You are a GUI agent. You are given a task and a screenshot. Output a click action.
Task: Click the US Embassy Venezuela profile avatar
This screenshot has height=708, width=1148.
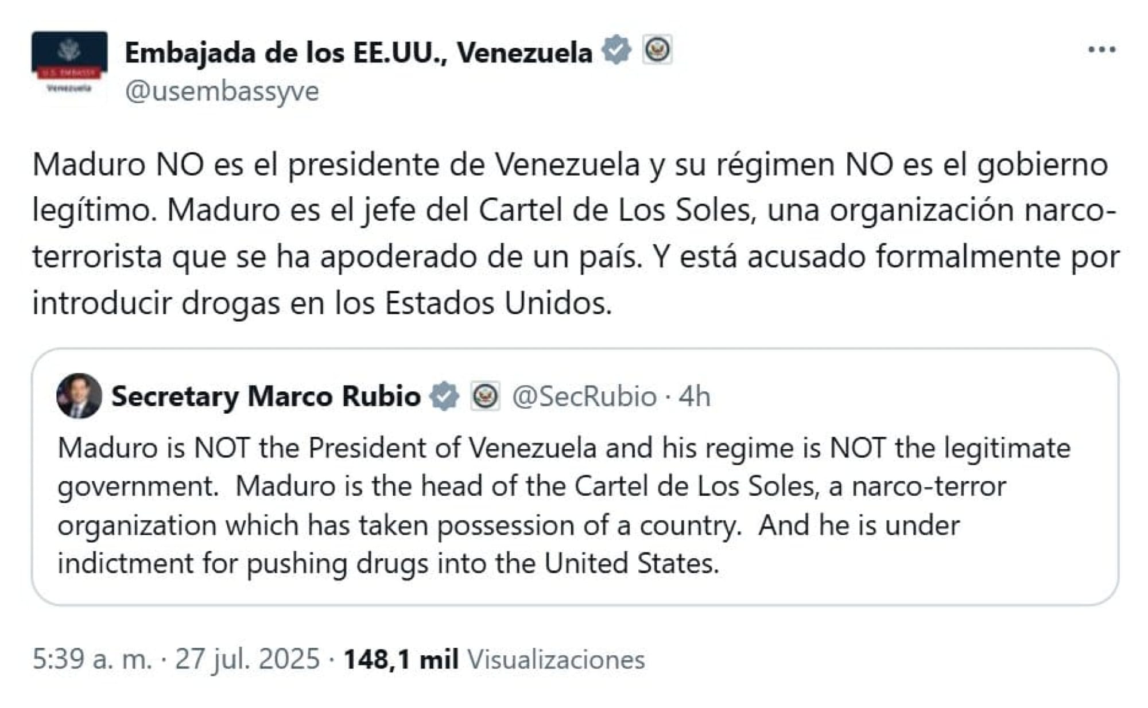pyautogui.click(x=69, y=62)
